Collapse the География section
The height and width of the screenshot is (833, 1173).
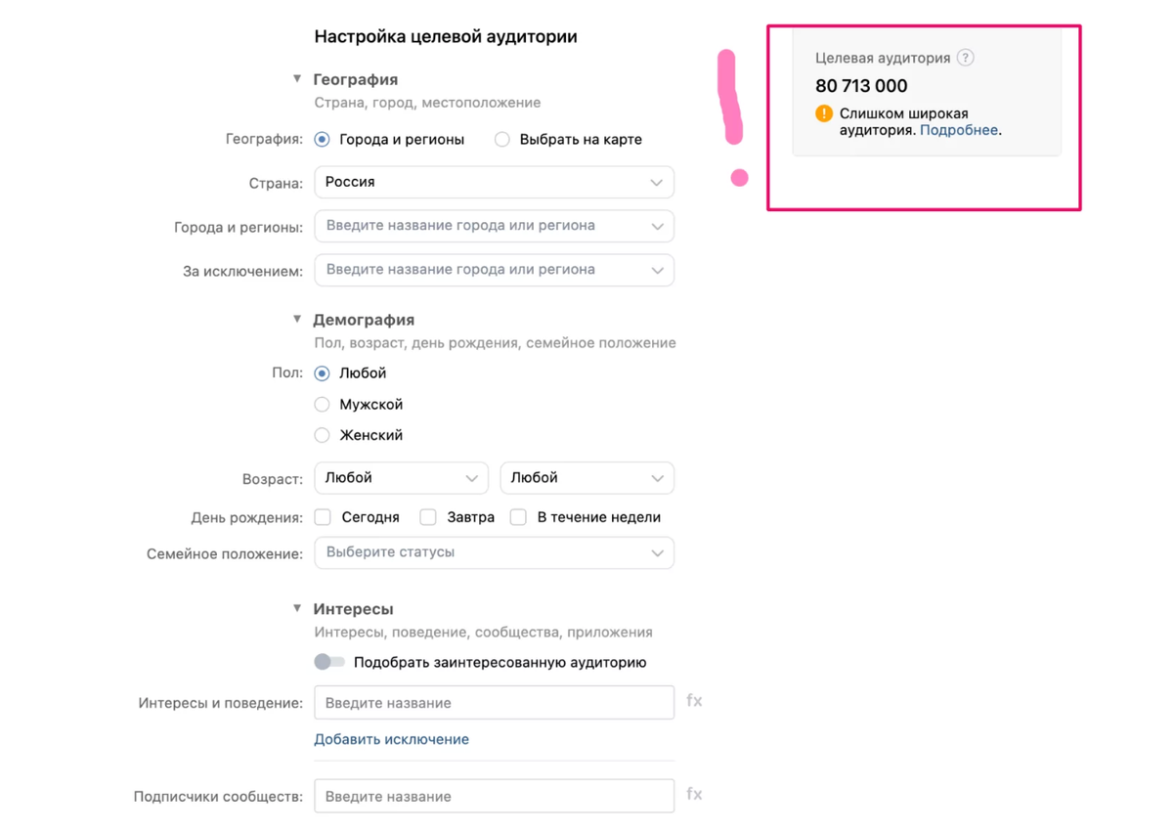pos(297,78)
